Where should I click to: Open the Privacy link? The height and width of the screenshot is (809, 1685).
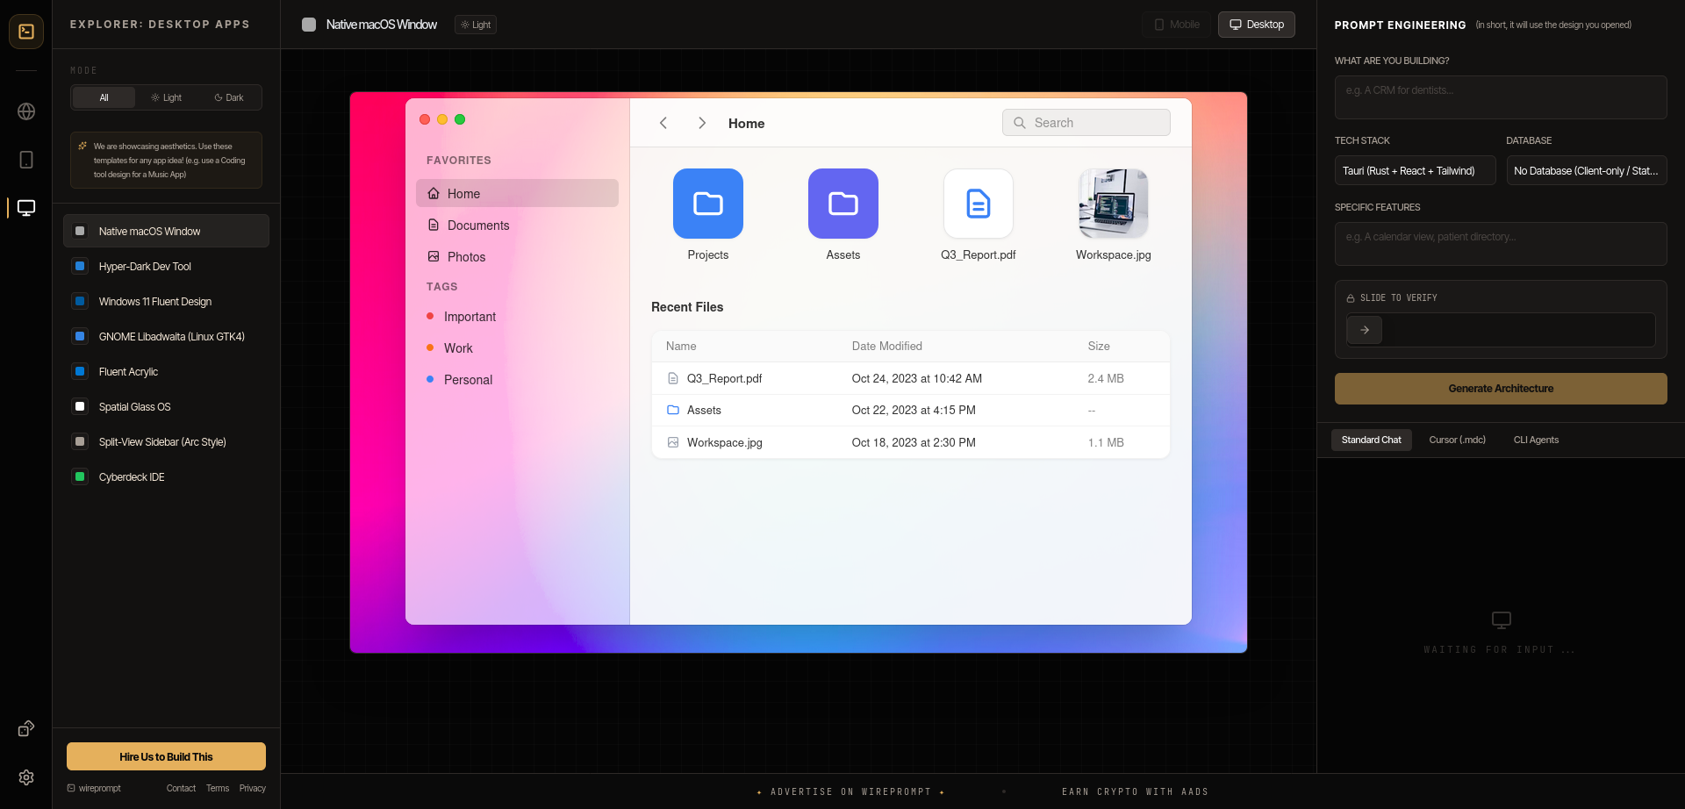coord(253,788)
